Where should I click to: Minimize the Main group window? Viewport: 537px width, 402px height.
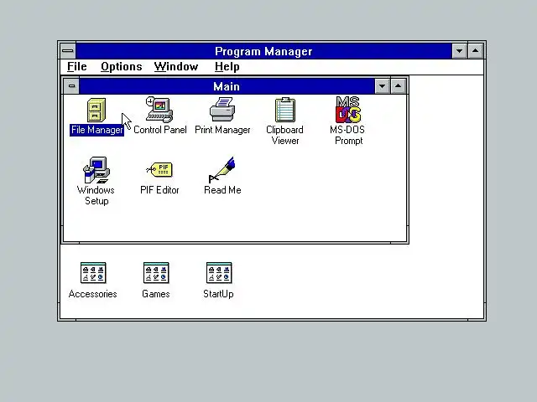pyautogui.click(x=383, y=86)
